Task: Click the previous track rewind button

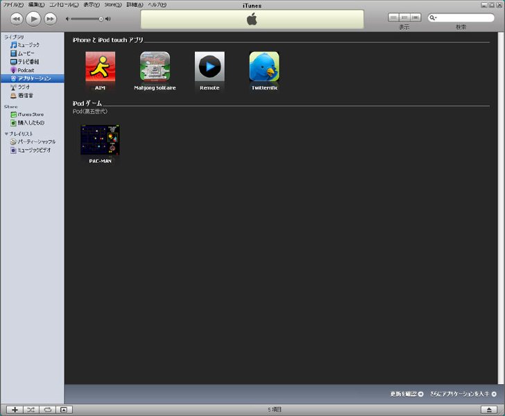Action: pyautogui.click(x=17, y=19)
